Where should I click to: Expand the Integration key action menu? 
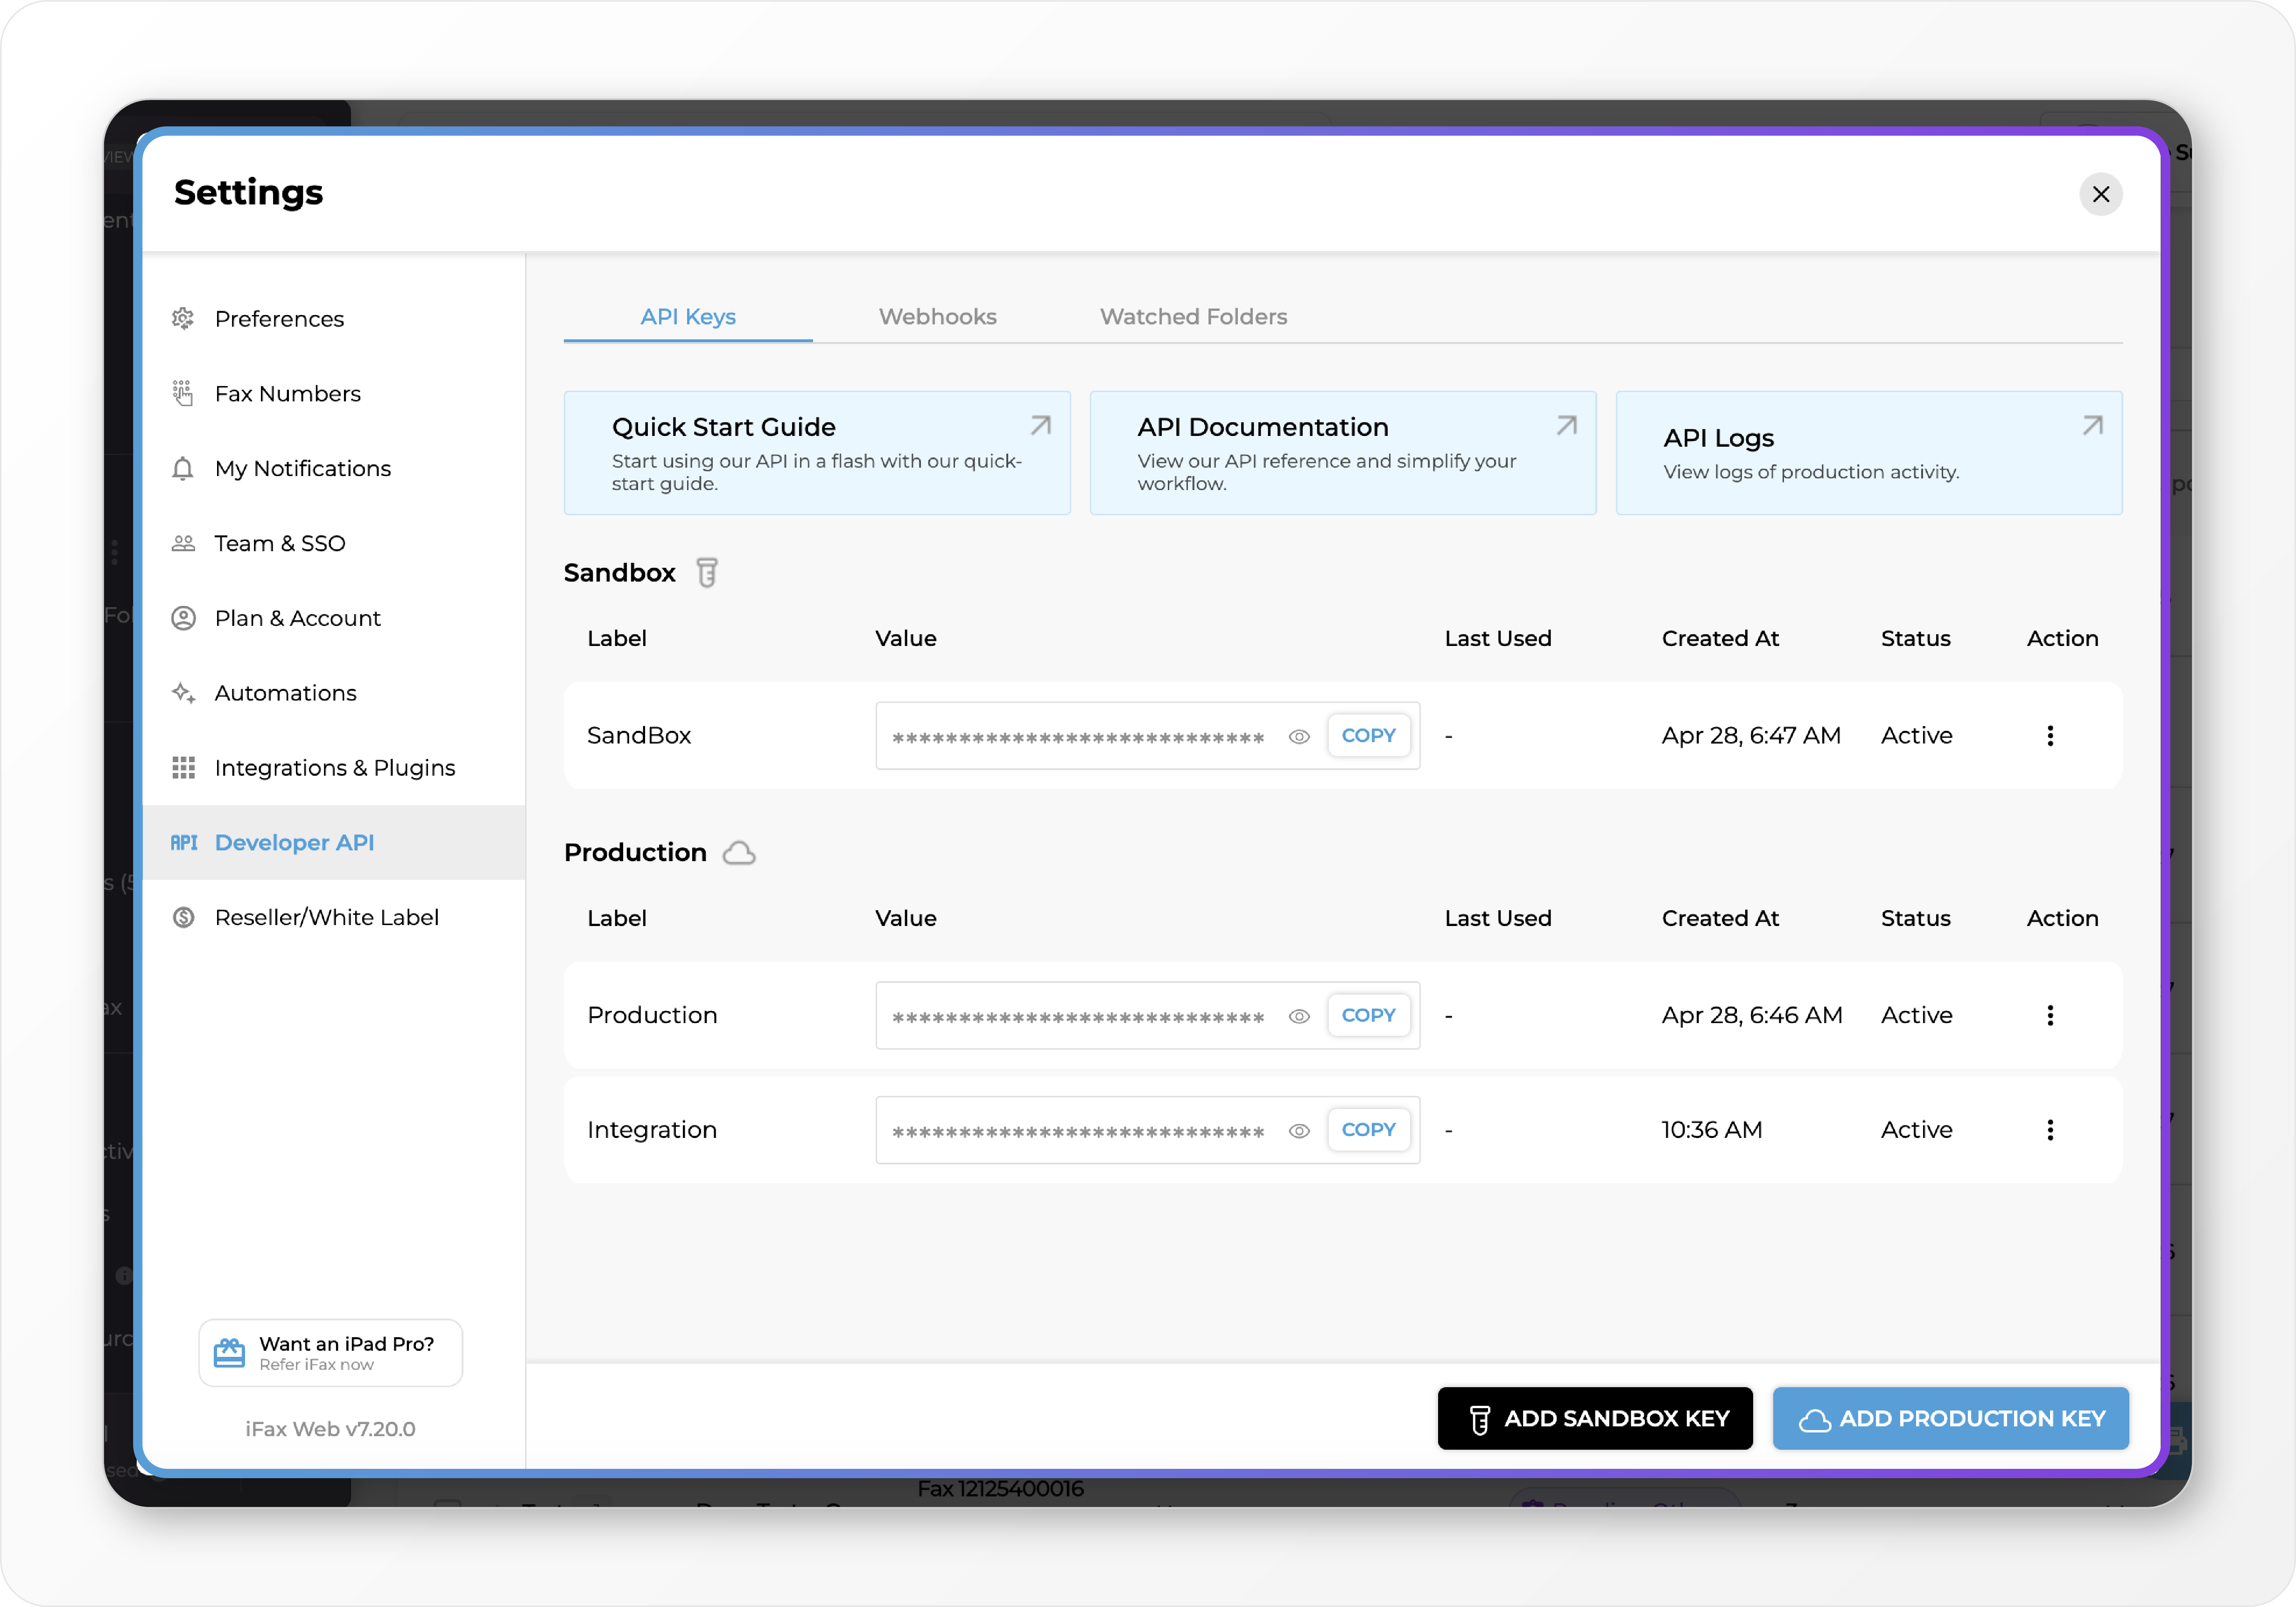pyautogui.click(x=2049, y=1130)
